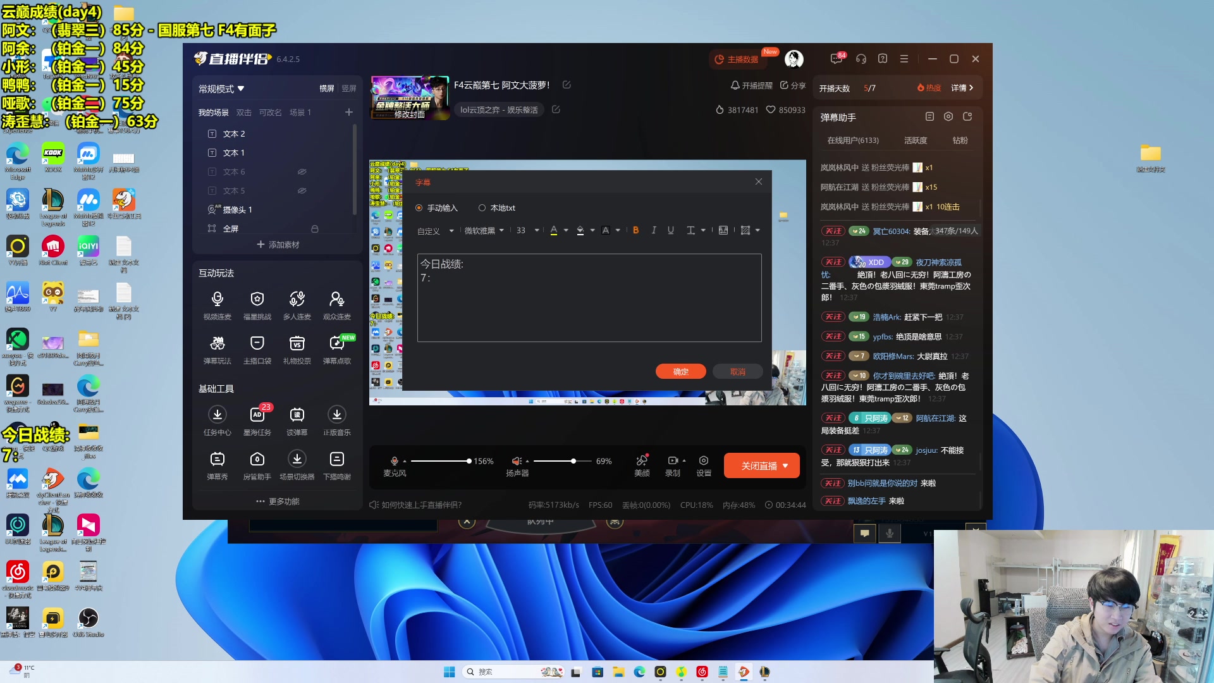Mute microphone icon in control bar

click(x=395, y=461)
